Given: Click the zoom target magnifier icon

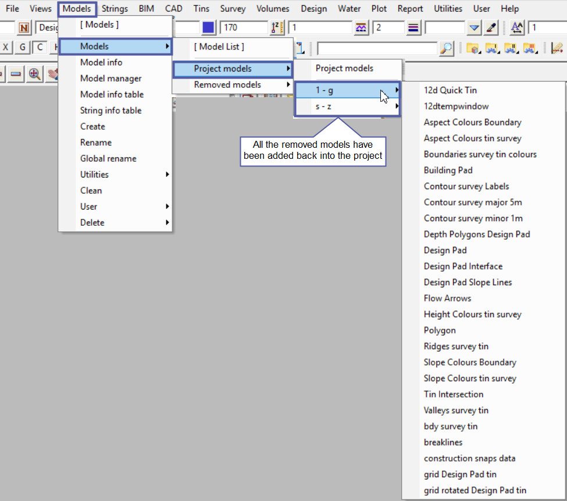Looking at the screenshot, I should tap(35, 74).
